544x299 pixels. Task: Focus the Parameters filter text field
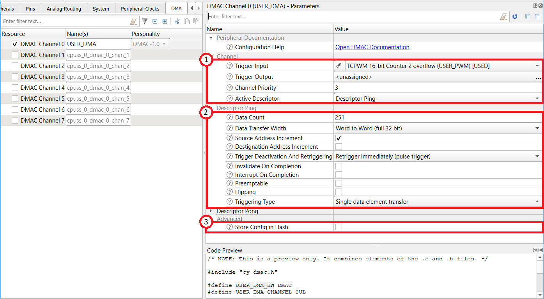click(x=353, y=16)
